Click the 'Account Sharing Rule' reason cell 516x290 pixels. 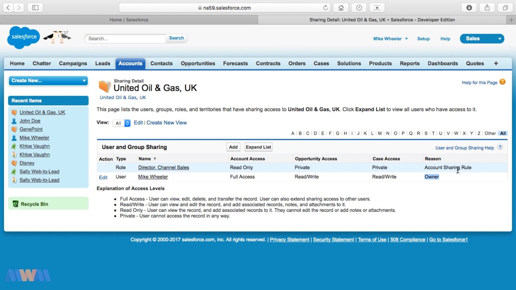tap(448, 168)
